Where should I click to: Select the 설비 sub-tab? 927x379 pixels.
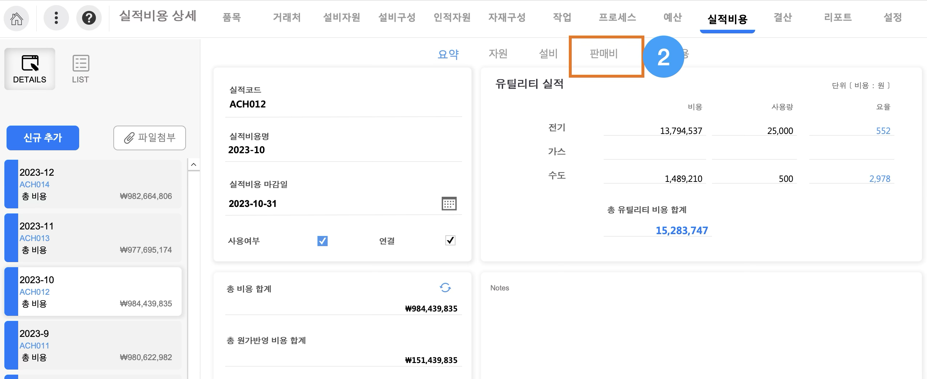(x=548, y=54)
